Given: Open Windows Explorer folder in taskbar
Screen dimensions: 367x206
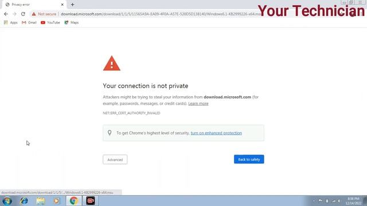Looking at the screenshot, I should [41, 201].
